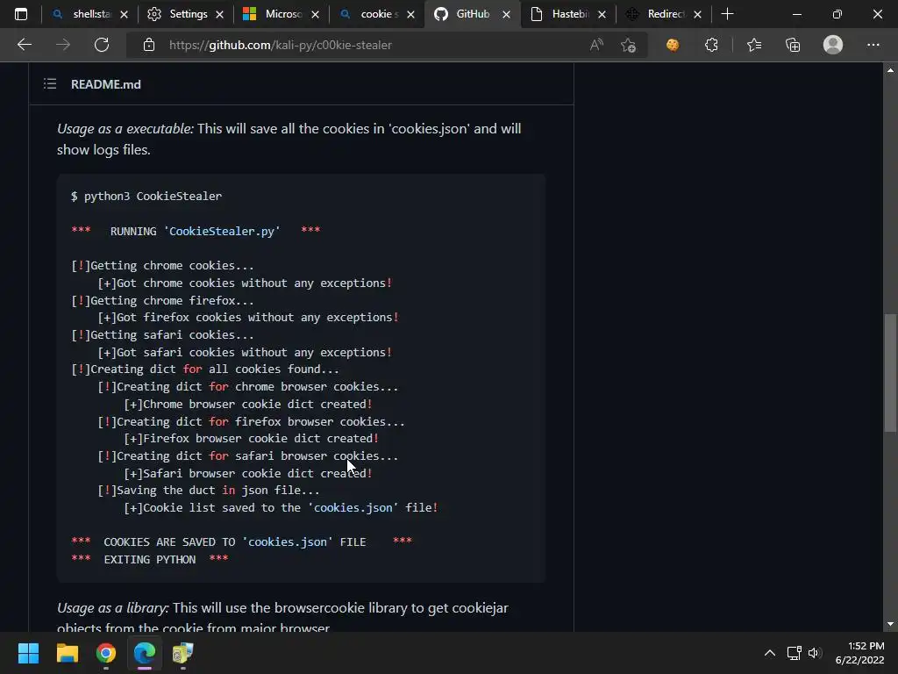This screenshot has height=674, width=898.
Task: Switch to Microsoft Edge in taskbar
Action: [x=145, y=653]
